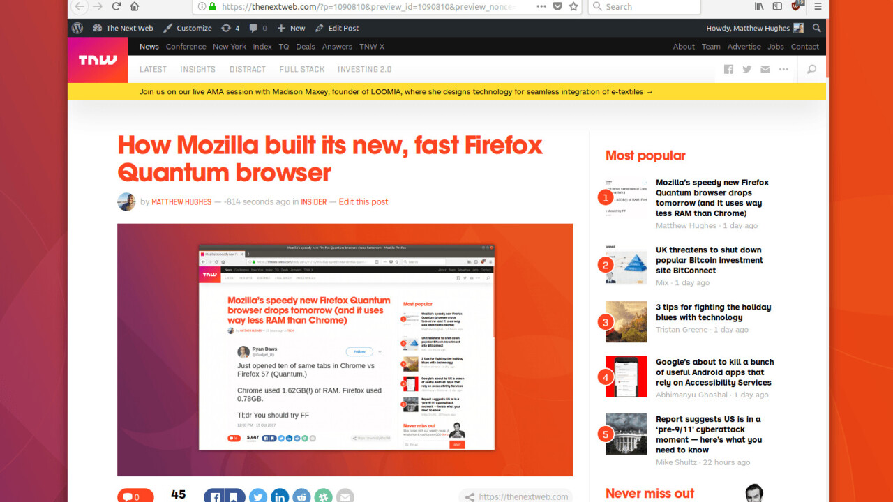The image size is (893, 502).
Task: Open the WordPress logo menu in admin bar
Action: 77,28
